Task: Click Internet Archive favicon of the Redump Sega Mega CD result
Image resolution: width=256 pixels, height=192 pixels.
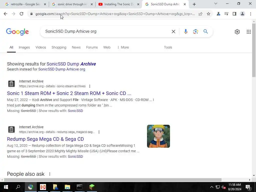Action: [x=11, y=129]
